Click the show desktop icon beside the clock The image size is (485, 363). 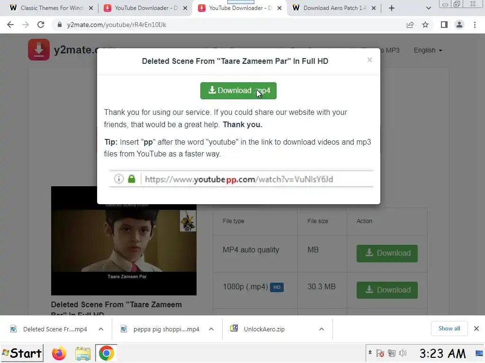click(x=479, y=354)
